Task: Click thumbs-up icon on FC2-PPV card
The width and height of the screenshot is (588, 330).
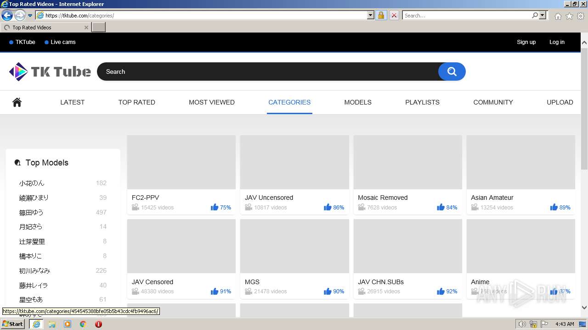Action: 215,207
